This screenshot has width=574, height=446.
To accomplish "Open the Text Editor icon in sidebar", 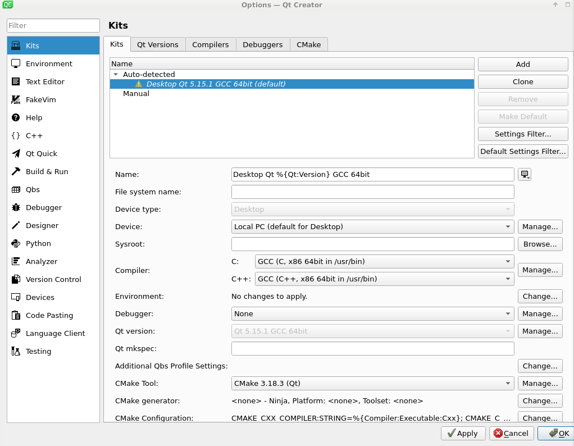I will click(x=16, y=81).
